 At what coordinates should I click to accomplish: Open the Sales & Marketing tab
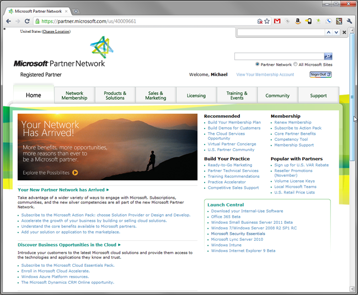(155, 95)
